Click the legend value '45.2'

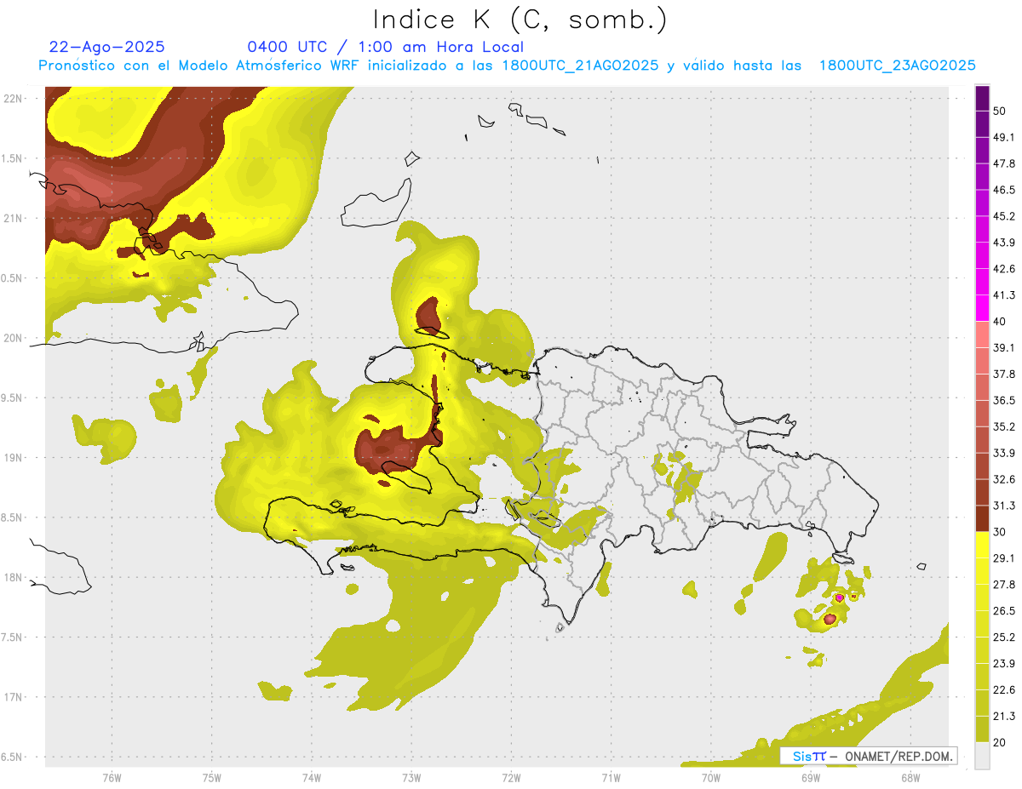pyautogui.click(x=1004, y=216)
